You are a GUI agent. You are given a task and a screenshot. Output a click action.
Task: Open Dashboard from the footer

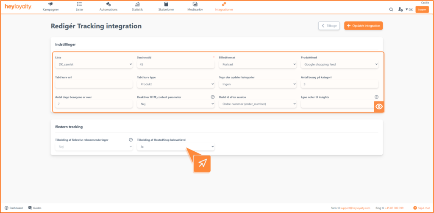click(14, 208)
